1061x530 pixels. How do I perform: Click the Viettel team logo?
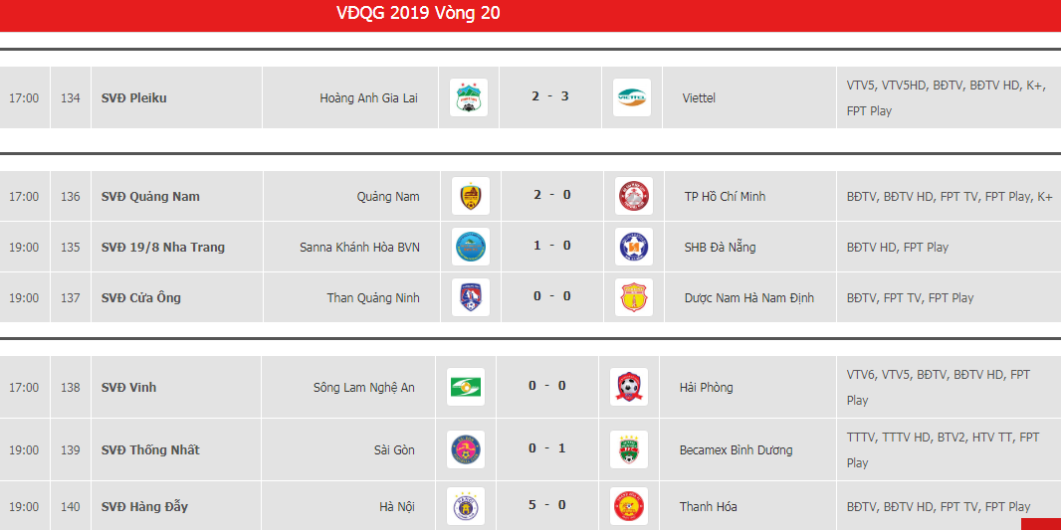pos(632,97)
